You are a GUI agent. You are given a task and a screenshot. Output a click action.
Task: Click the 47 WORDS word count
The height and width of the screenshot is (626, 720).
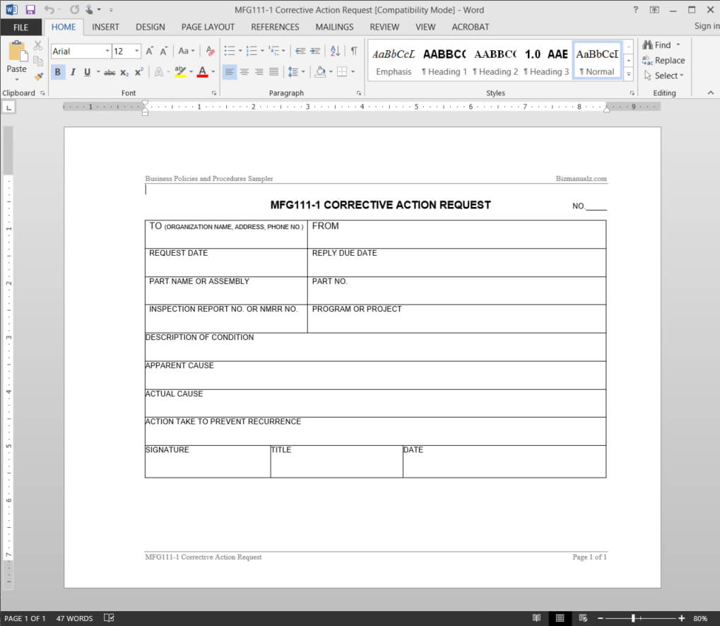point(74,618)
